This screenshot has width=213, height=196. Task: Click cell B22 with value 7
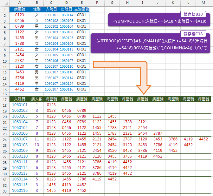pos(37,128)
